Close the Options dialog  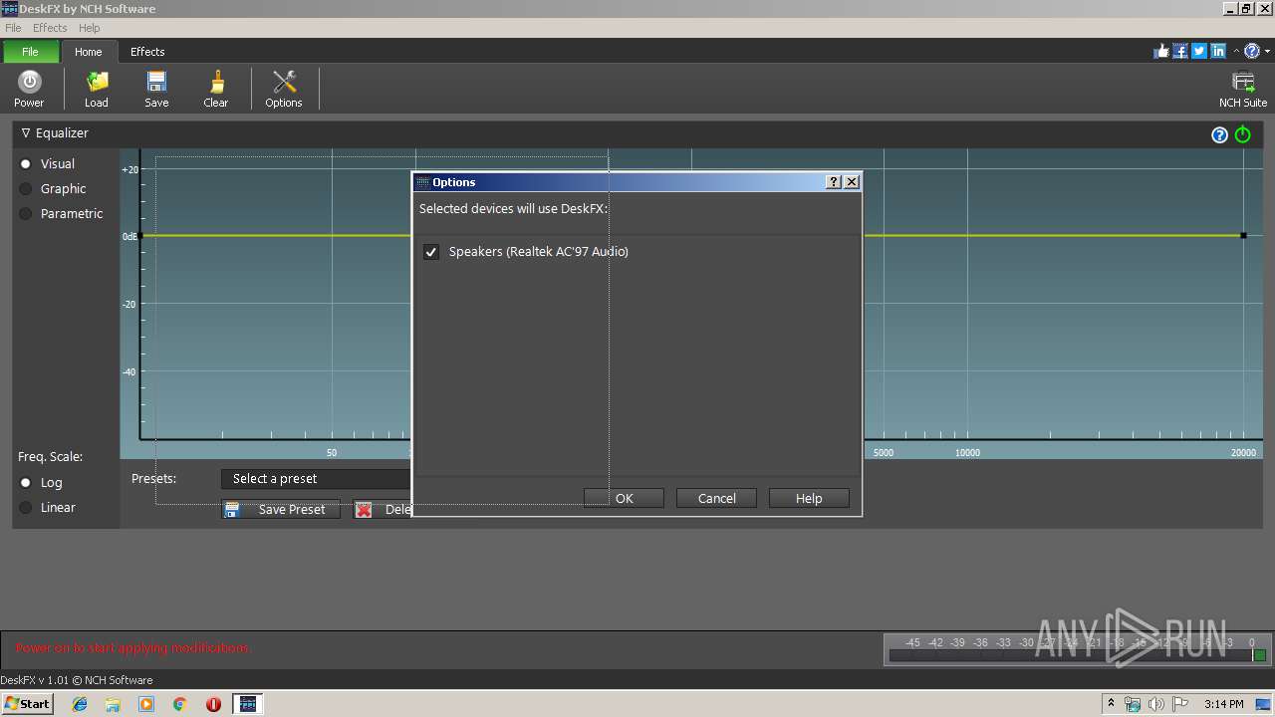pyautogui.click(x=851, y=182)
